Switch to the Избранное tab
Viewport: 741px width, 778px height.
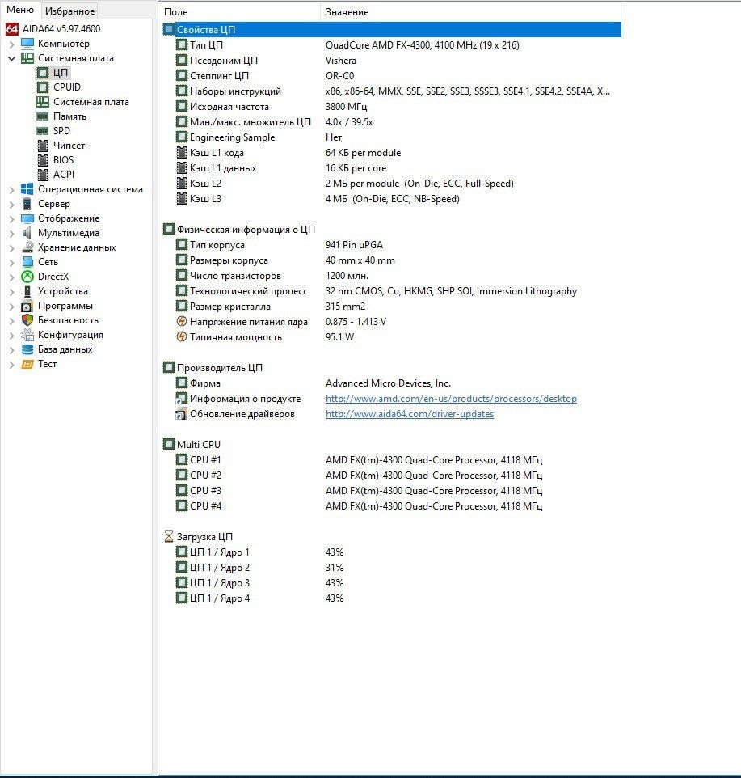coord(69,11)
